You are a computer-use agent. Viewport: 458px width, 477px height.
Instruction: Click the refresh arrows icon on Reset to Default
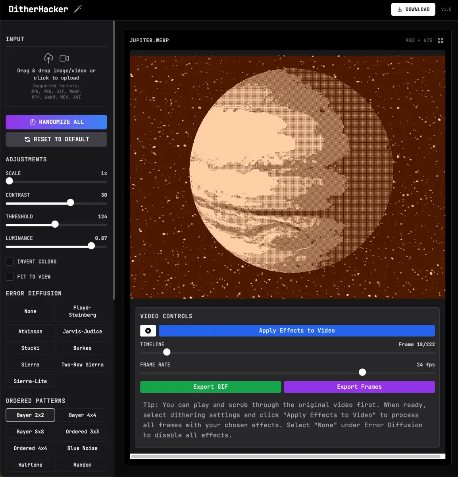27,139
